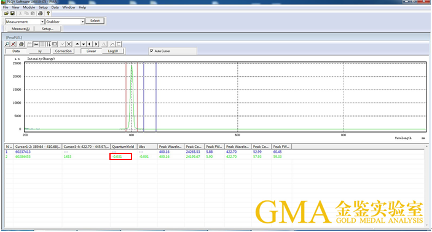Click the -0.001 Abs value
432x232 pixels.
click(x=144, y=157)
